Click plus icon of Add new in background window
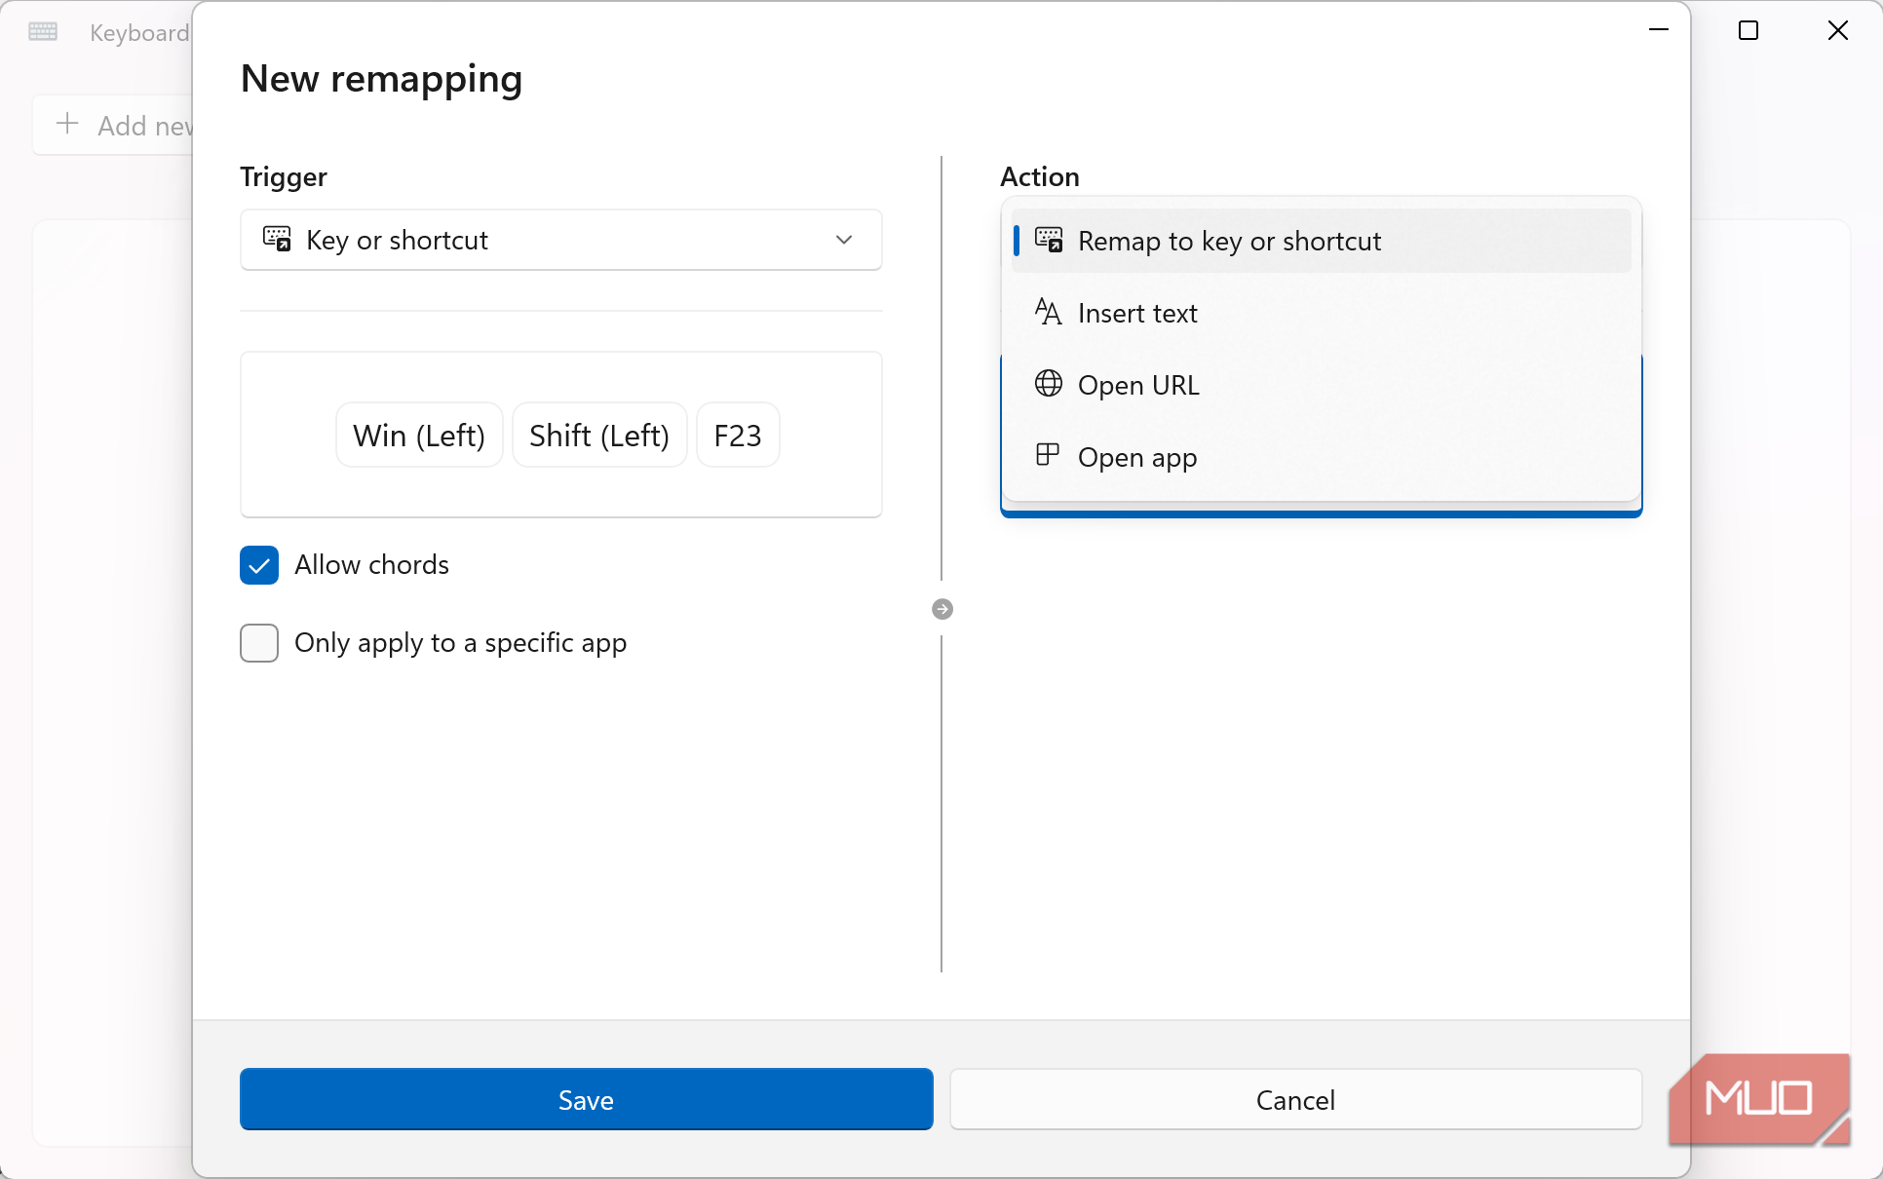 click(x=67, y=124)
